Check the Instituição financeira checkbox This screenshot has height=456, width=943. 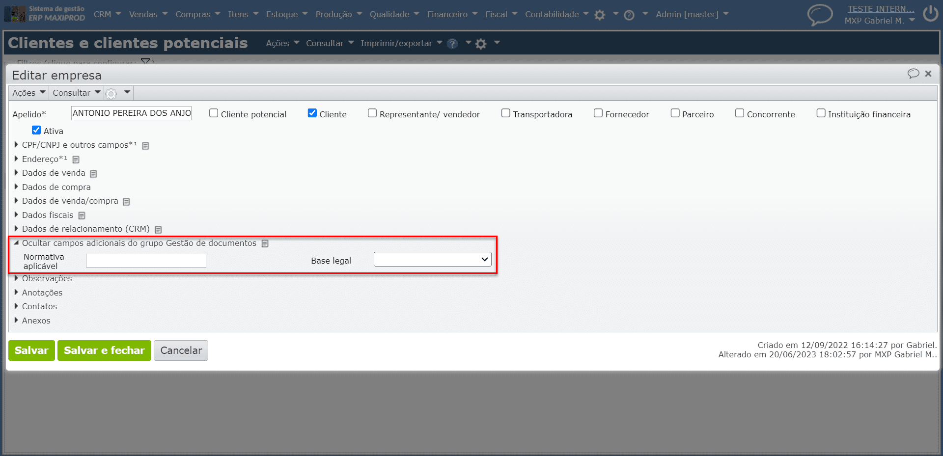(x=821, y=113)
